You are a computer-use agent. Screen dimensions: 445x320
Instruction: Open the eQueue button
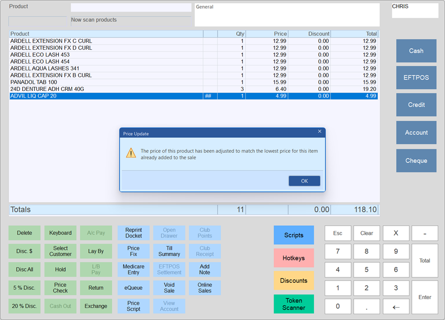133,288
